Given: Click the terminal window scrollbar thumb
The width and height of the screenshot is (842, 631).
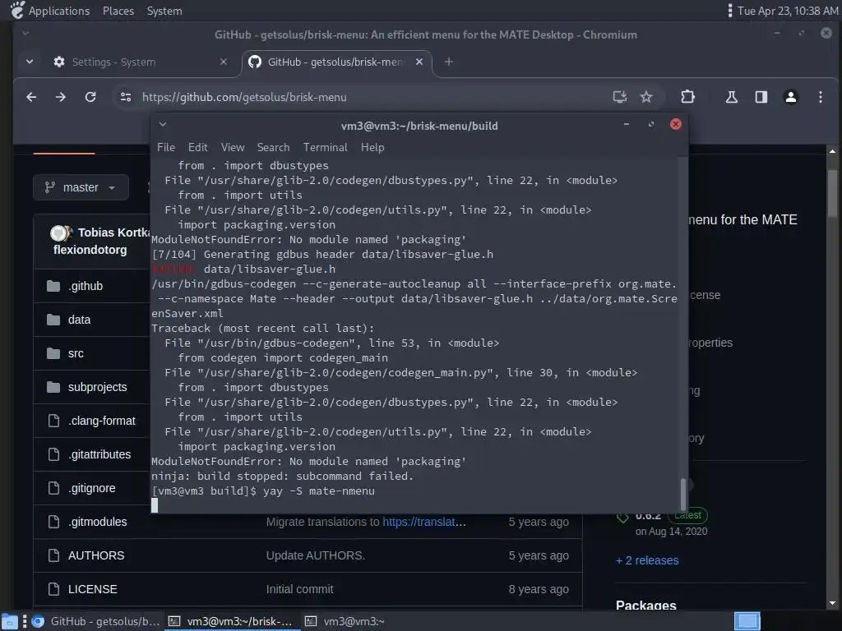Looking at the screenshot, I should pos(683,494).
